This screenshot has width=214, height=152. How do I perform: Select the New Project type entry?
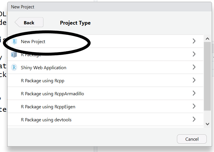105,41
